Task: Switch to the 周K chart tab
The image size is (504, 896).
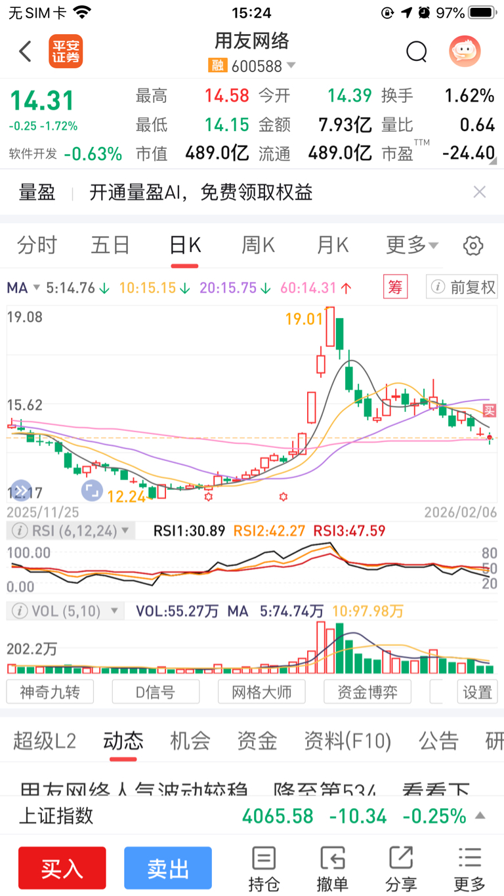Action: click(259, 245)
